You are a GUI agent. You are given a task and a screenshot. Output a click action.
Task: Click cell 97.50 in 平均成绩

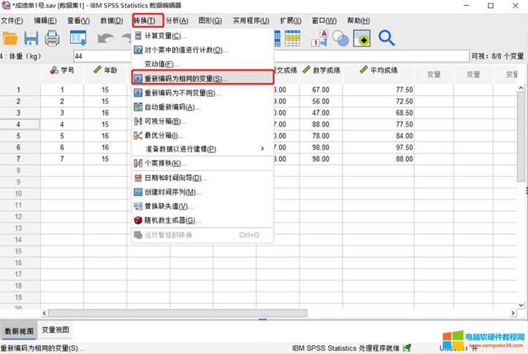click(x=378, y=147)
